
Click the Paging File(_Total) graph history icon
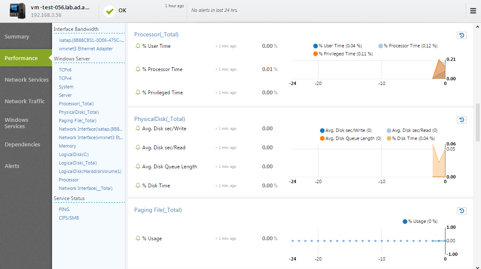pyautogui.click(x=462, y=211)
